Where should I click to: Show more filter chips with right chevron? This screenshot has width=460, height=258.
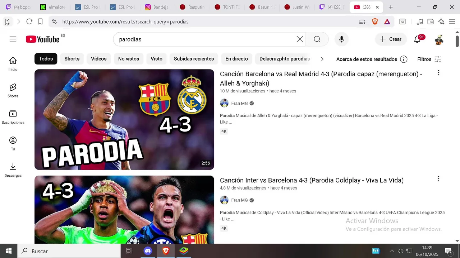(x=322, y=59)
